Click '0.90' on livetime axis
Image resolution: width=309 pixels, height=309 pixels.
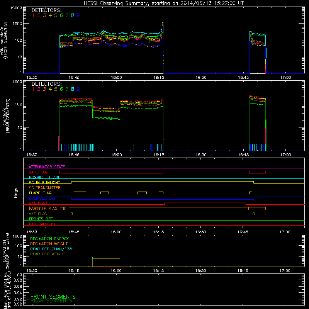pos(18,304)
